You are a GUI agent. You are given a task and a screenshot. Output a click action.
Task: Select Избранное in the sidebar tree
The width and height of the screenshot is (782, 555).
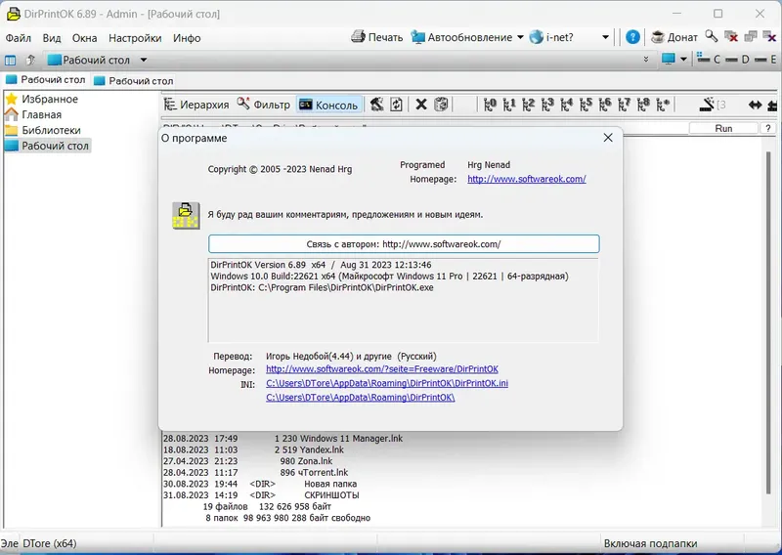[42, 99]
